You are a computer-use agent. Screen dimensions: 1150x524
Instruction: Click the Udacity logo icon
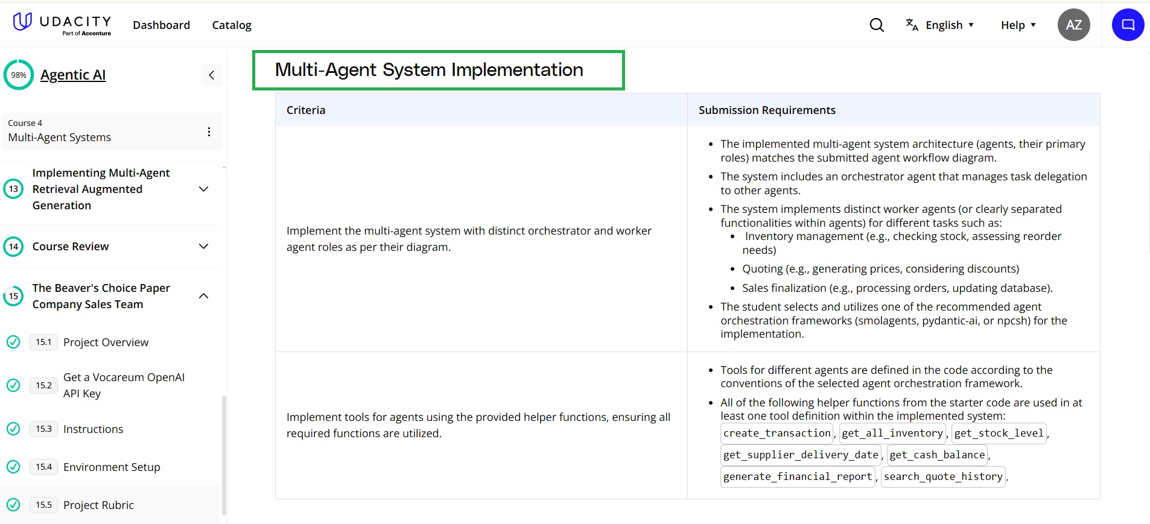pyautogui.click(x=22, y=22)
